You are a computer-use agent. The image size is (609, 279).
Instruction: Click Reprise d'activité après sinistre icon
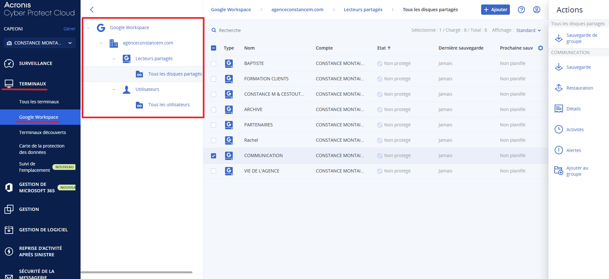coord(9,251)
